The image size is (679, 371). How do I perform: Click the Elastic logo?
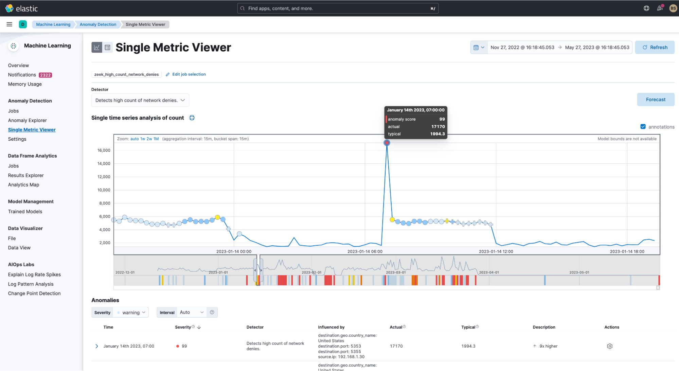point(21,8)
